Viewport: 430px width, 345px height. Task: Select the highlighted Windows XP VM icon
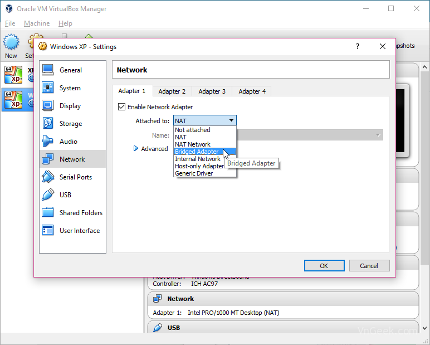tap(13, 100)
